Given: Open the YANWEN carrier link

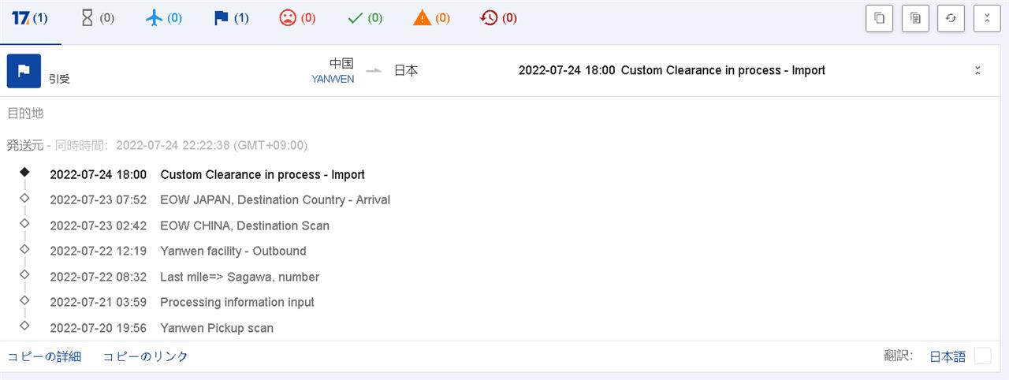Looking at the screenshot, I should [x=333, y=79].
